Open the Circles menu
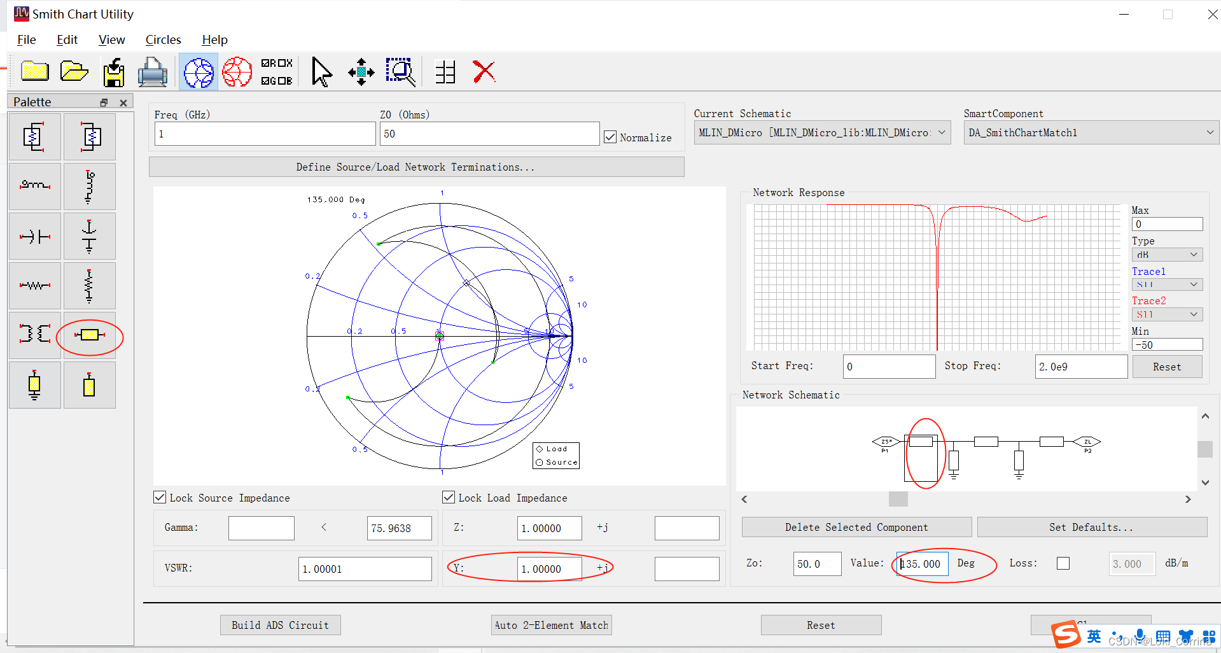The width and height of the screenshot is (1221, 653). pyautogui.click(x=164, y=39)
